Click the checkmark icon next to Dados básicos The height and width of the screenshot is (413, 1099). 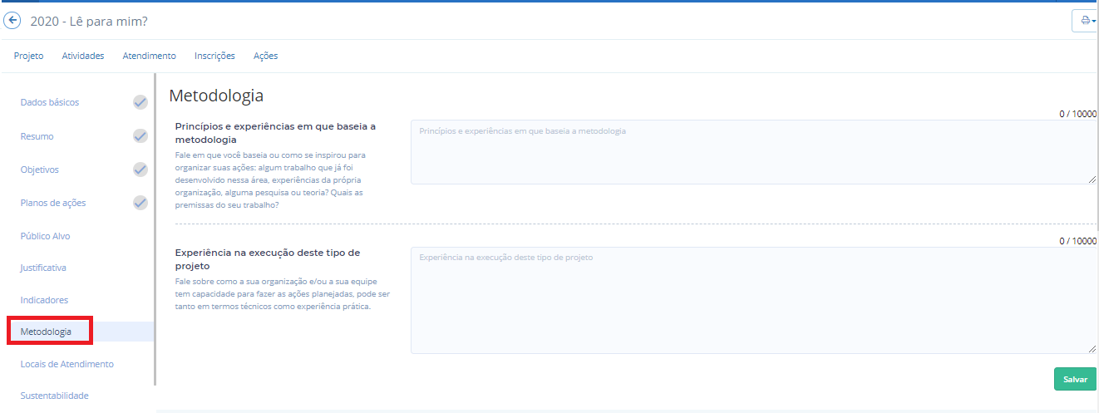[x=140, y=102]
